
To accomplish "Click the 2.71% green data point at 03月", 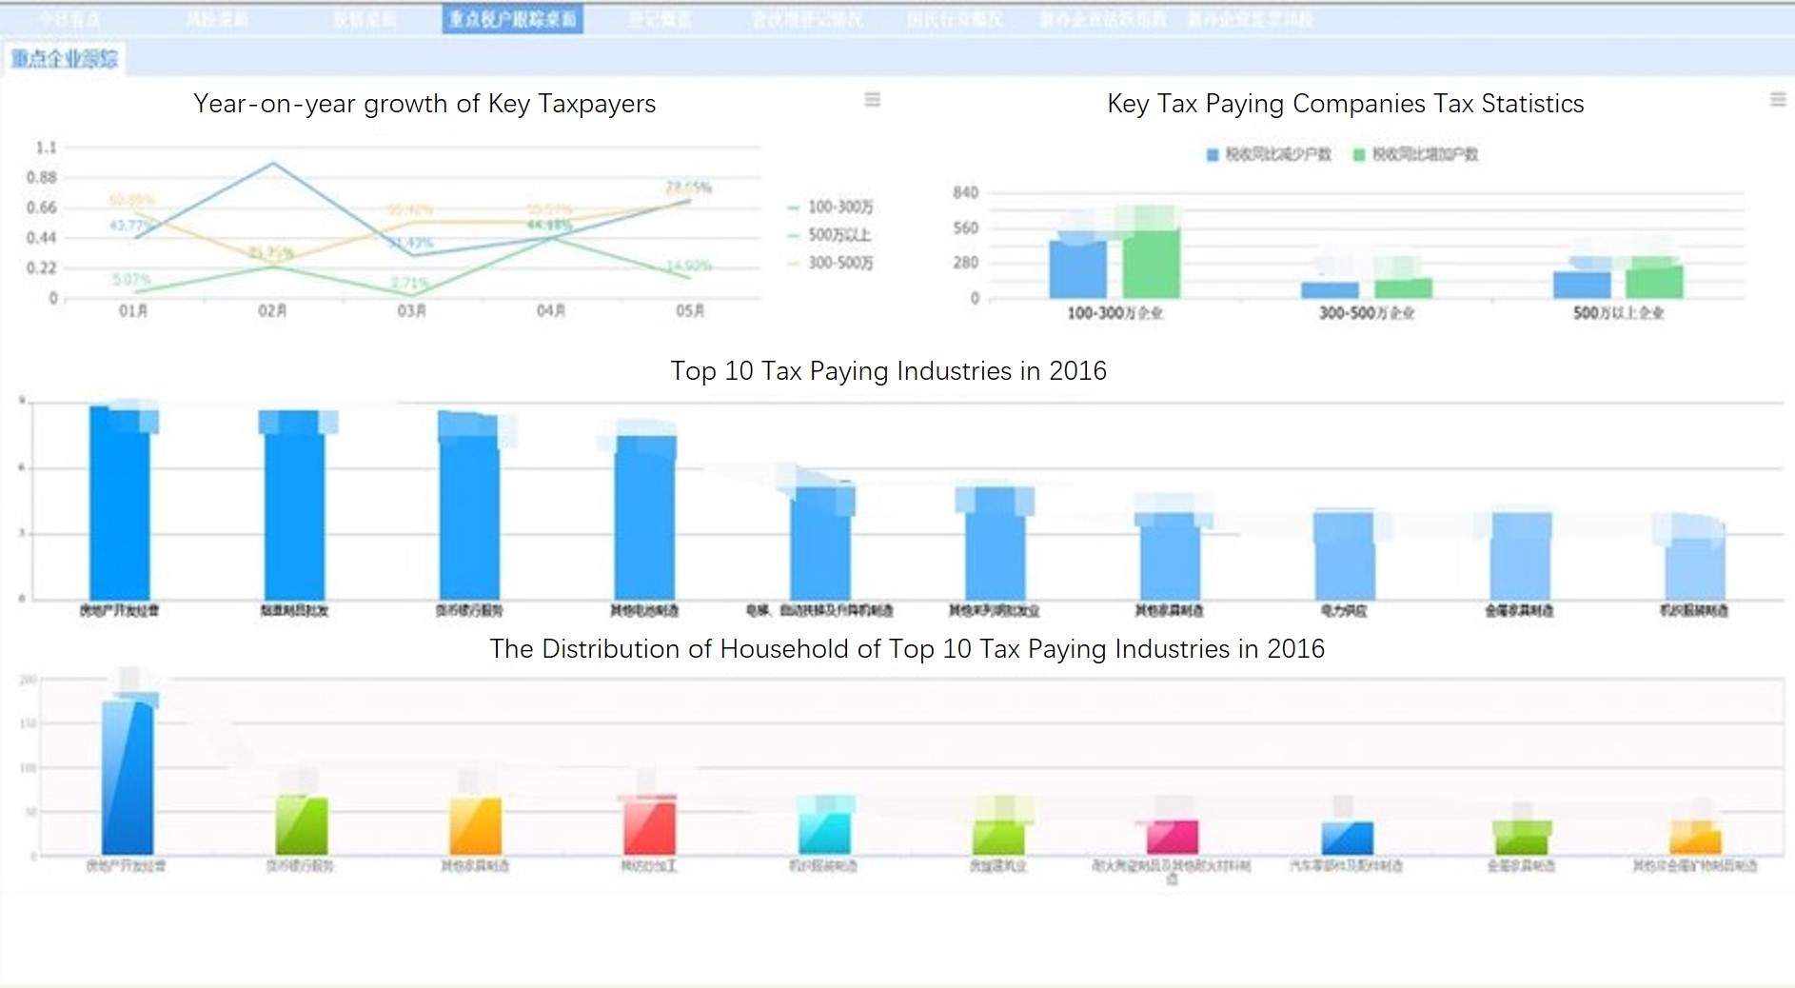I will 410,296.
